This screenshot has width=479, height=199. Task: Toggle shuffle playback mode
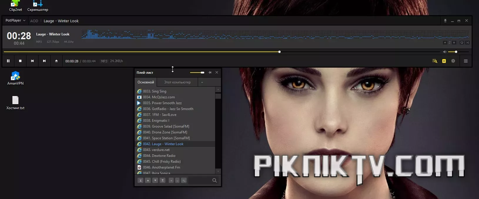pos(467,43)
